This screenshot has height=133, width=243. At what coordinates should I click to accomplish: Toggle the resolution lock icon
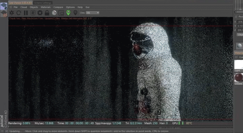(x=47, y=13)
